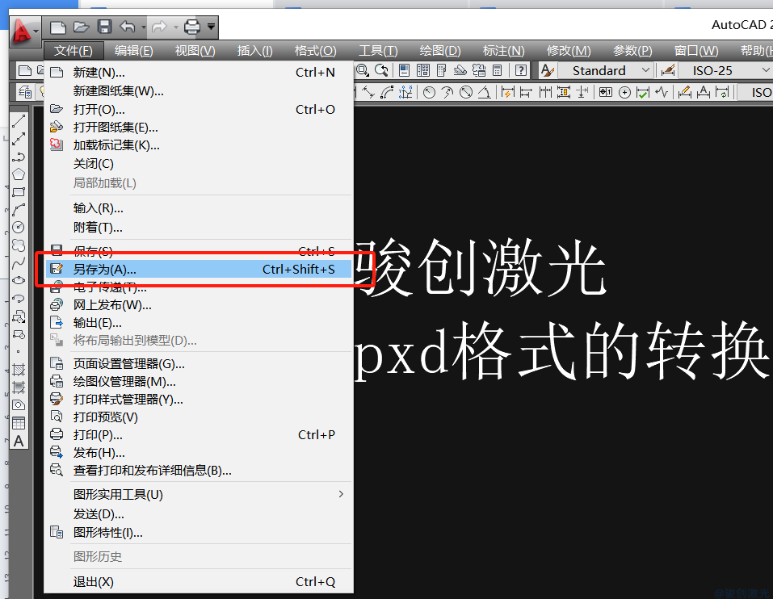Choose 图形特性(I)... from the File menu
This screenshot has height=599, width=773.
pos(199,533)
